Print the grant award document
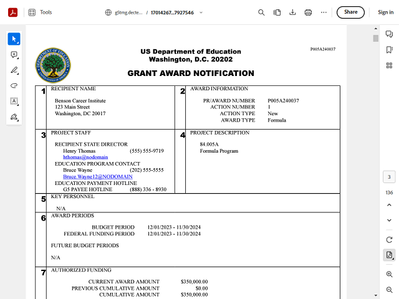The height and width of the screenshot is (299, 399). pyautogui.click(x=308, y=12)
